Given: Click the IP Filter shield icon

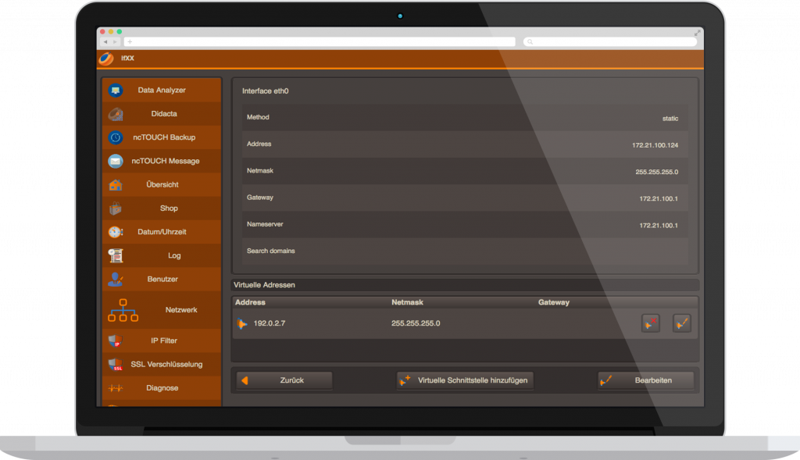Looking at the screenshot, I should (x=116, y=341).
